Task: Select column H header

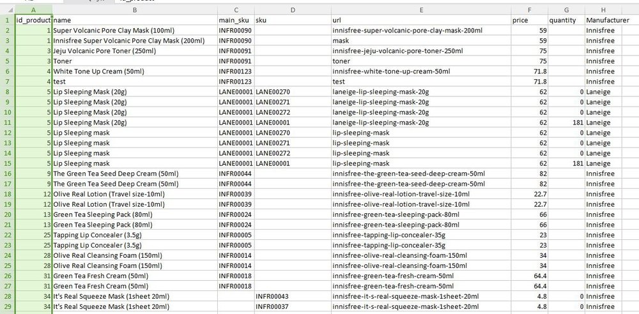Action: 603,10
